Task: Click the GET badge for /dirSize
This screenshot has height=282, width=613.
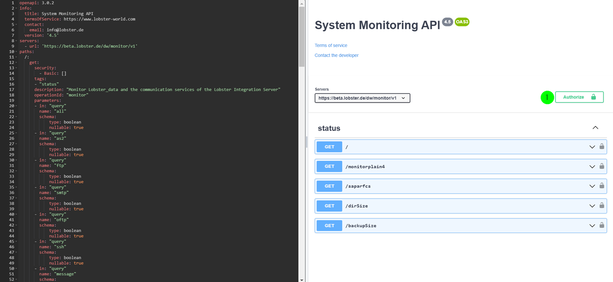Action: [330, 206]
